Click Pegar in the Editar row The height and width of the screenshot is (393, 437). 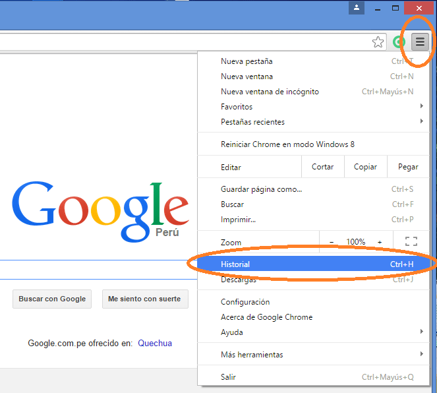(408, 167)
